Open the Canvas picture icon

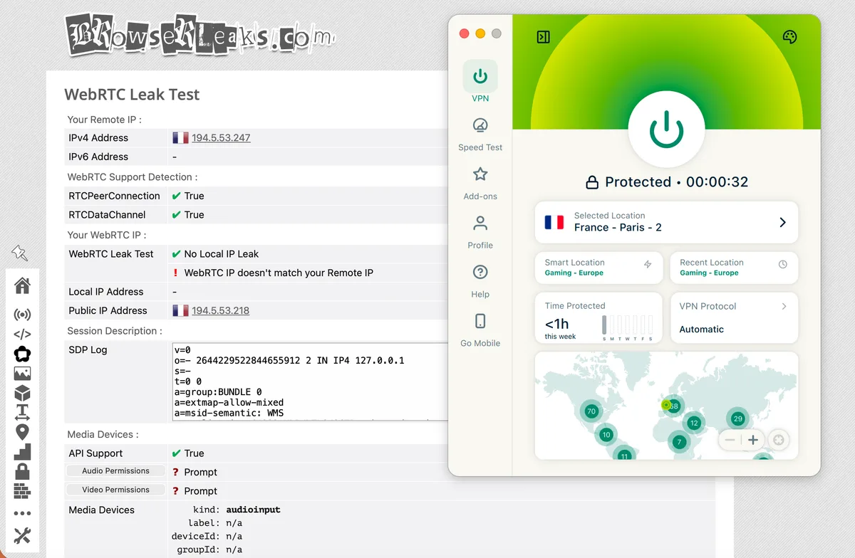tap(22, 373)
